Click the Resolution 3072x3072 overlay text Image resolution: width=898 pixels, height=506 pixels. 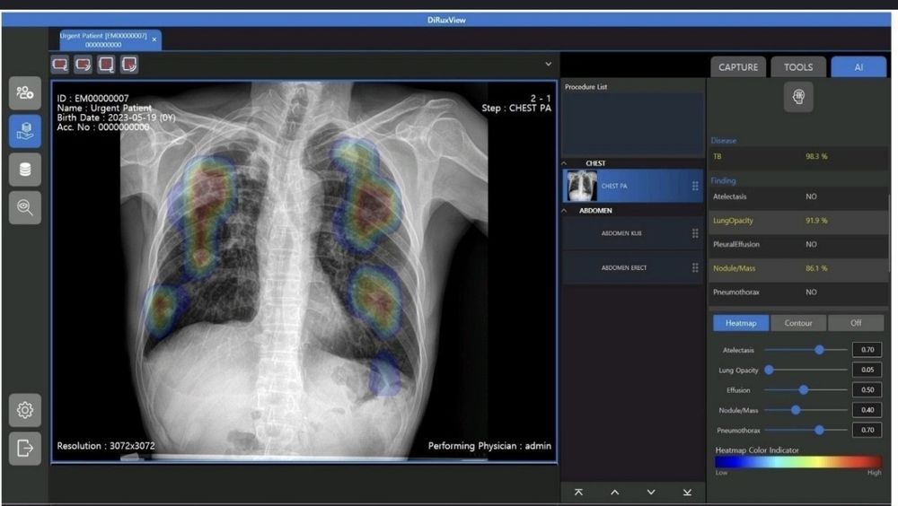point(106,446)
